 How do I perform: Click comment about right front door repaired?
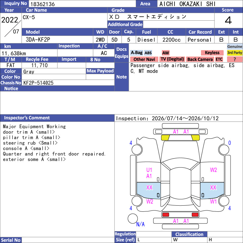(54, 154)
